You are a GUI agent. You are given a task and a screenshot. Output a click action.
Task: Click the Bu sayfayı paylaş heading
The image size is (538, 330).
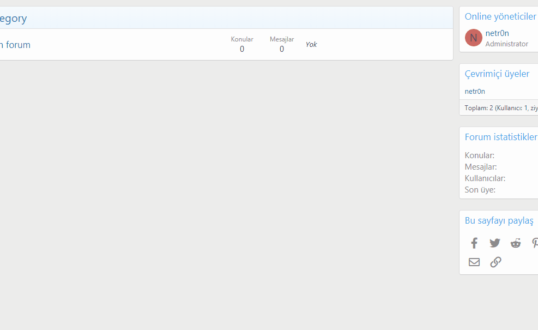pos(499,220)
